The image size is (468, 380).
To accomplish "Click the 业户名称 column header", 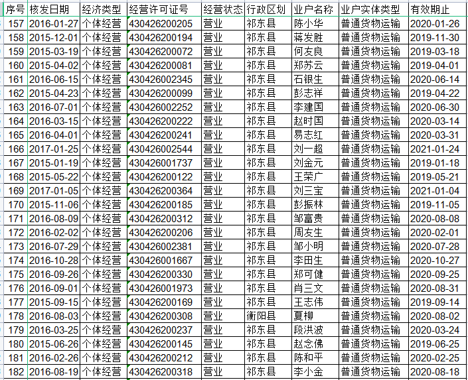I will tap(314, 9).
